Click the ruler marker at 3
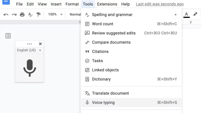Screen dimensions: 201x113 click(191, 22)
